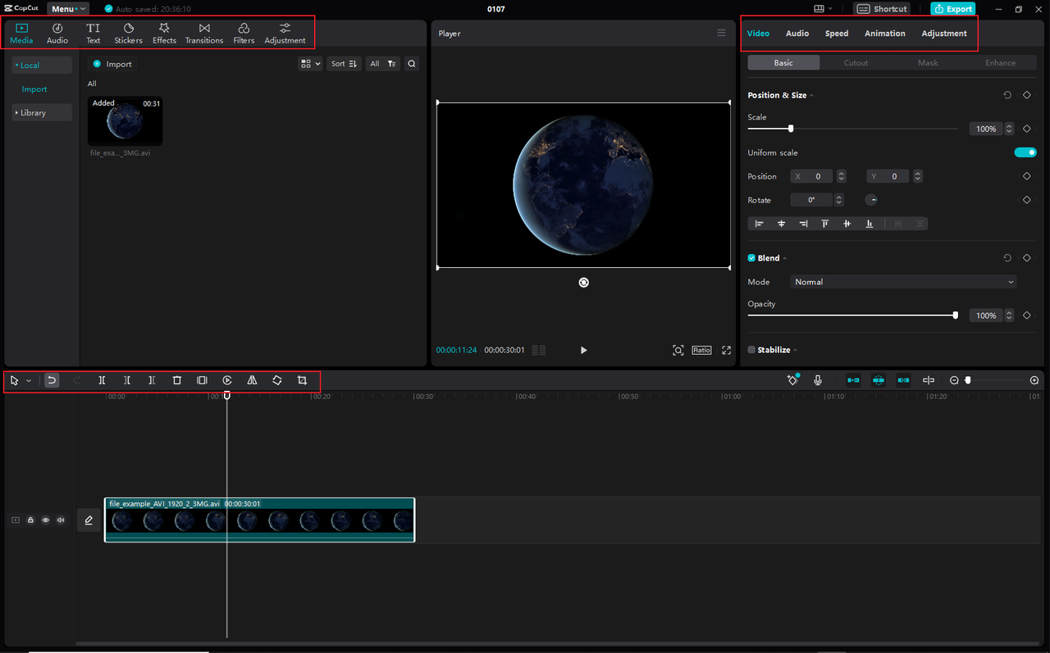This screenshot has width=1050, height=653.
Task: Click the record voiceover microphone icon
Action: tap(817, 380)
